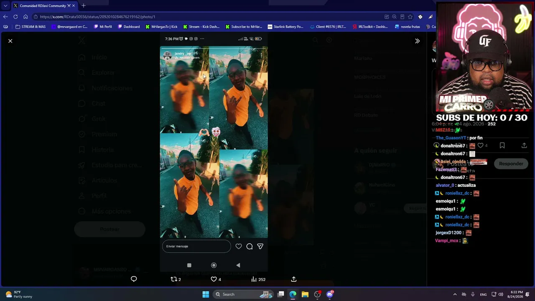The height and width of the screenshot is (301, 535).
Task: Open the Subscribe to MrVar bookmark
Action: tap(244, 27)
